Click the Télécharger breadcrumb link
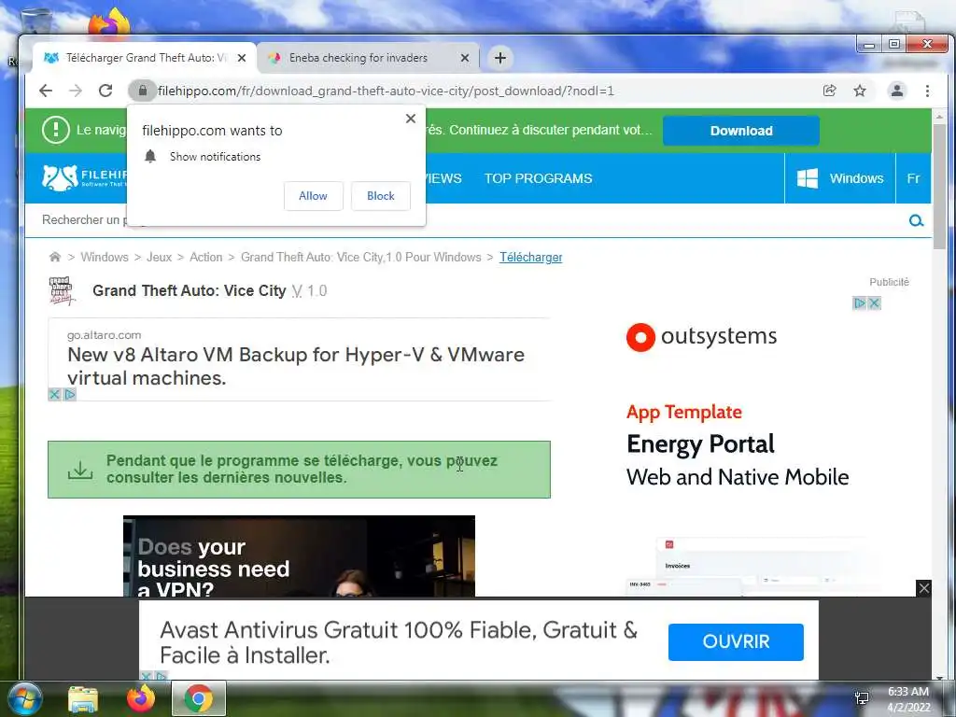 (531, 258)
